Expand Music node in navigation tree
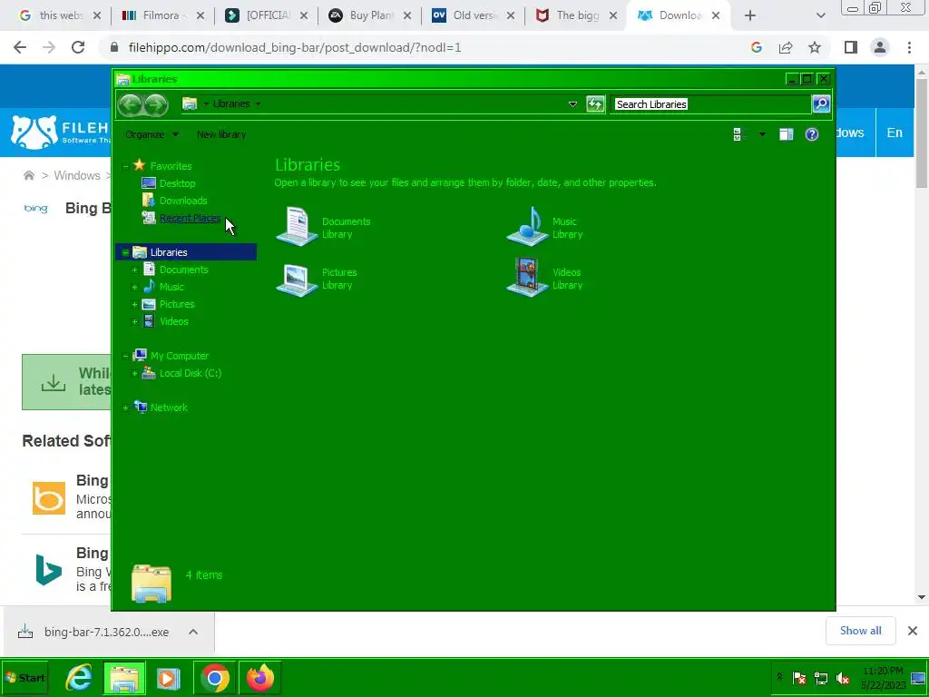The image size is (929, 697). click(134, 287)
